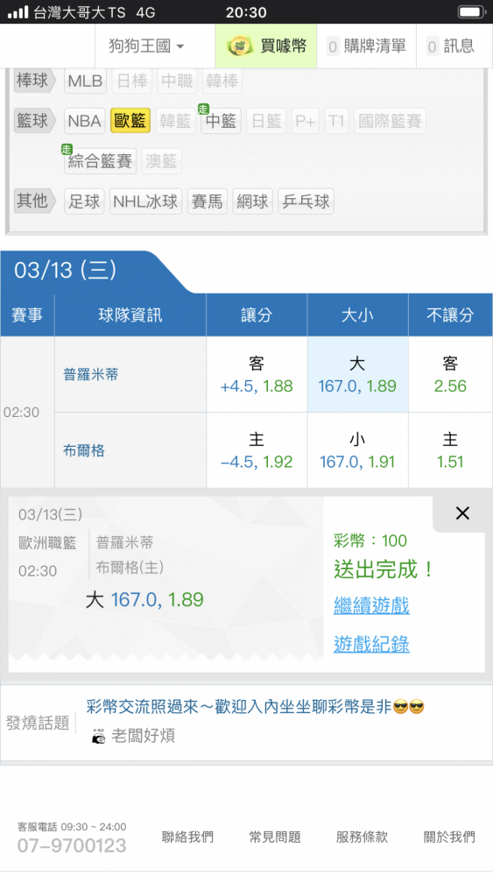
Task: Open the 彩幣交流 hot topic post
Action: tap(255, 707)
